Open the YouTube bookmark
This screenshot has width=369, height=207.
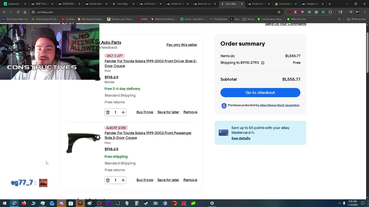tap(68, 19)
